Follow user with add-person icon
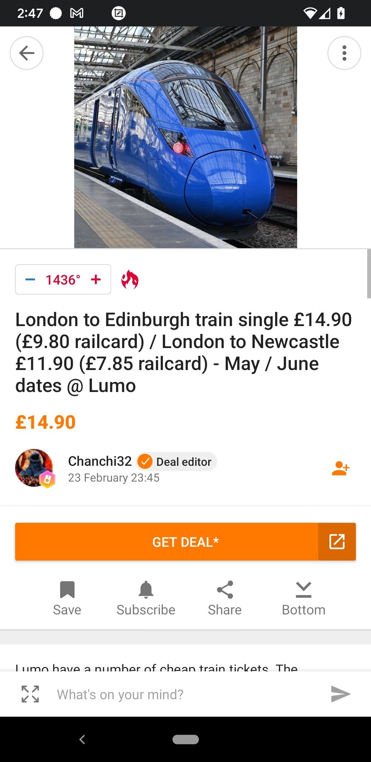The width and height of the screenshot is (371, 762). click(340, 469)
